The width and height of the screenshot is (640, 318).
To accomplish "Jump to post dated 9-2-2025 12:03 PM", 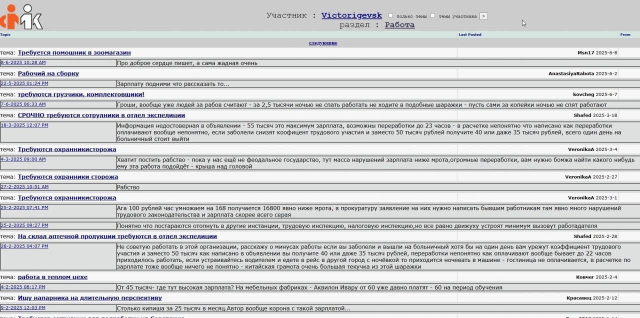I will [23, 308].
